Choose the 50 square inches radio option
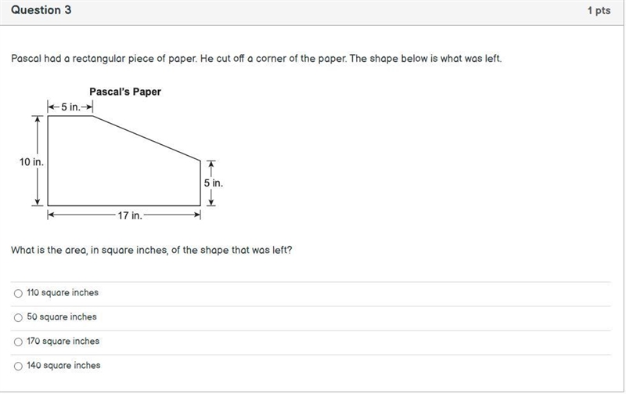The height and width of the screenshot is (394, 626). point(18,317)
